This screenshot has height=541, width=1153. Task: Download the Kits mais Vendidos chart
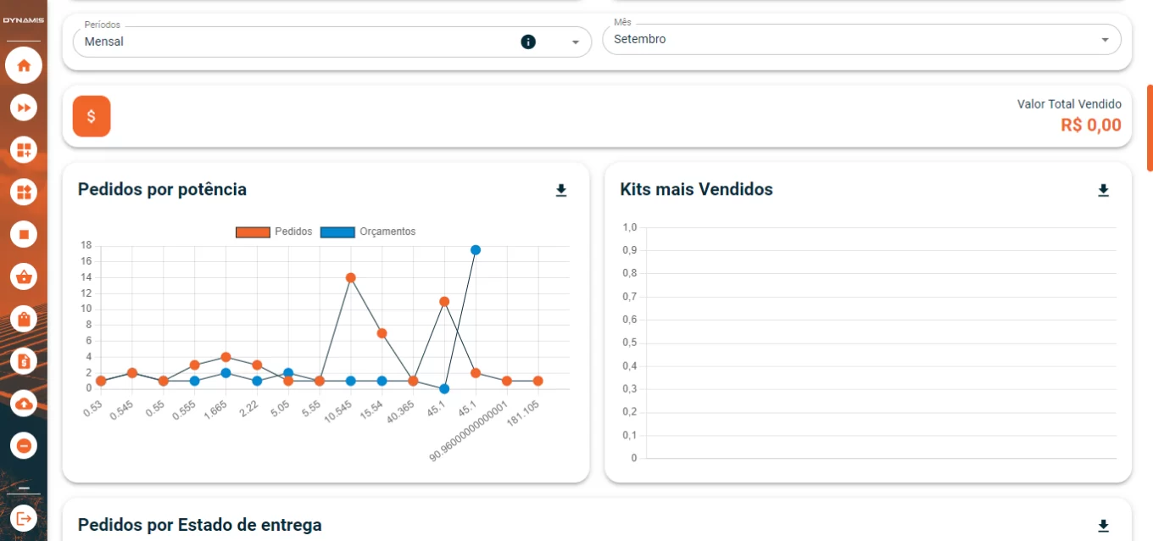tap(1103, 190)
